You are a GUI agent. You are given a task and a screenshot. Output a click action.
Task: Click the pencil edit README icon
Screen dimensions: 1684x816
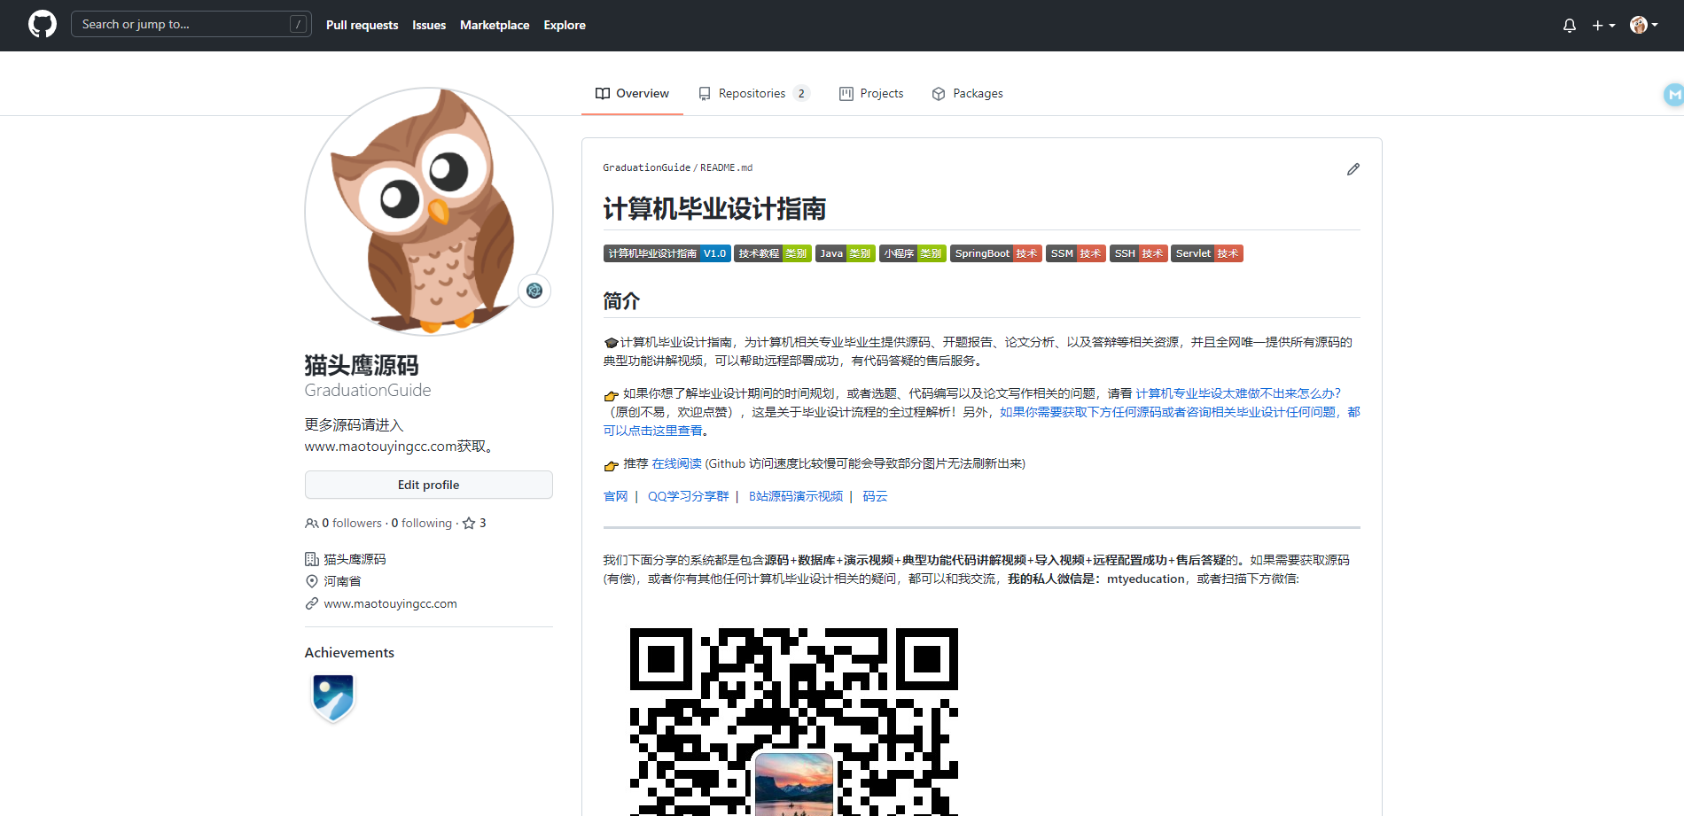click(x=1353, y=169)
